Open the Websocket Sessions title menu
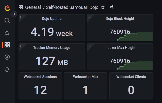 [40, 77]
